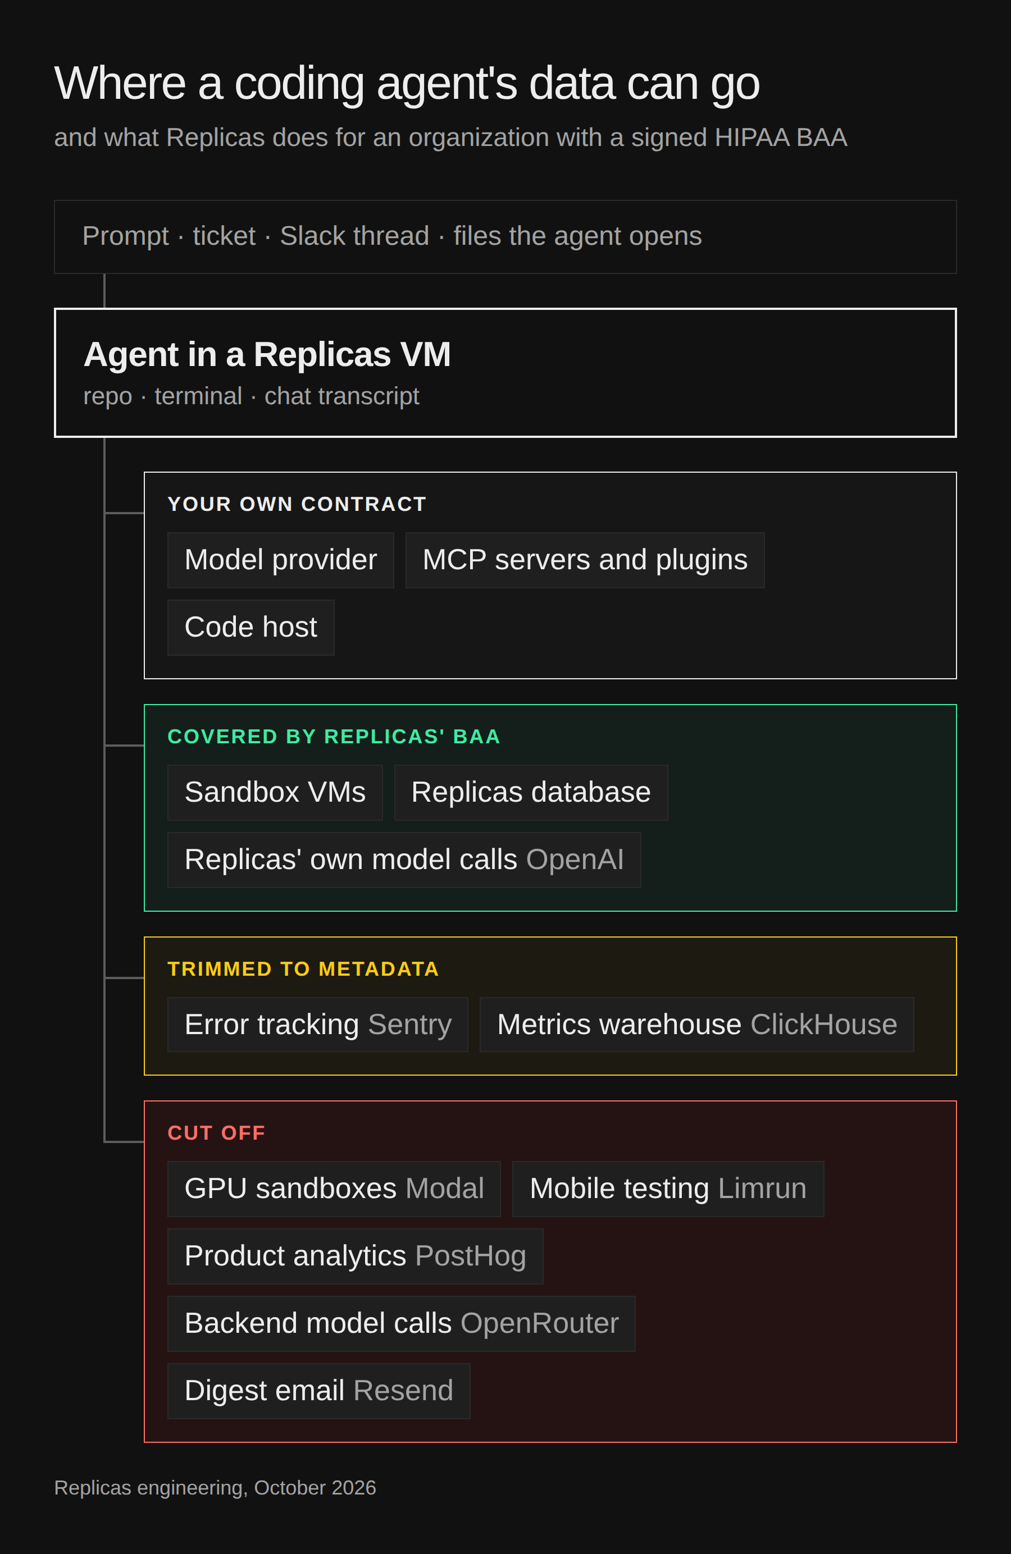1011x1554 pixels.
Task: Select the "Replicas database" chip
Action: (531, 793)
